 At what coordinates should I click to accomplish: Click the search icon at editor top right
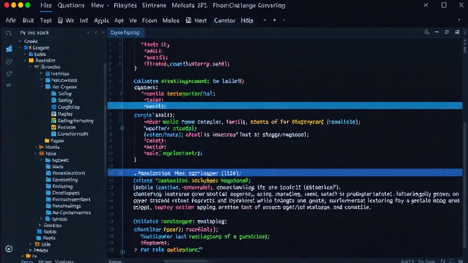[427, 32]
